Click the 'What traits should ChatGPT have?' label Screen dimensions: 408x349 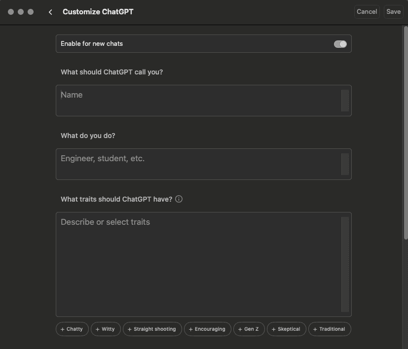pos(116,199)
